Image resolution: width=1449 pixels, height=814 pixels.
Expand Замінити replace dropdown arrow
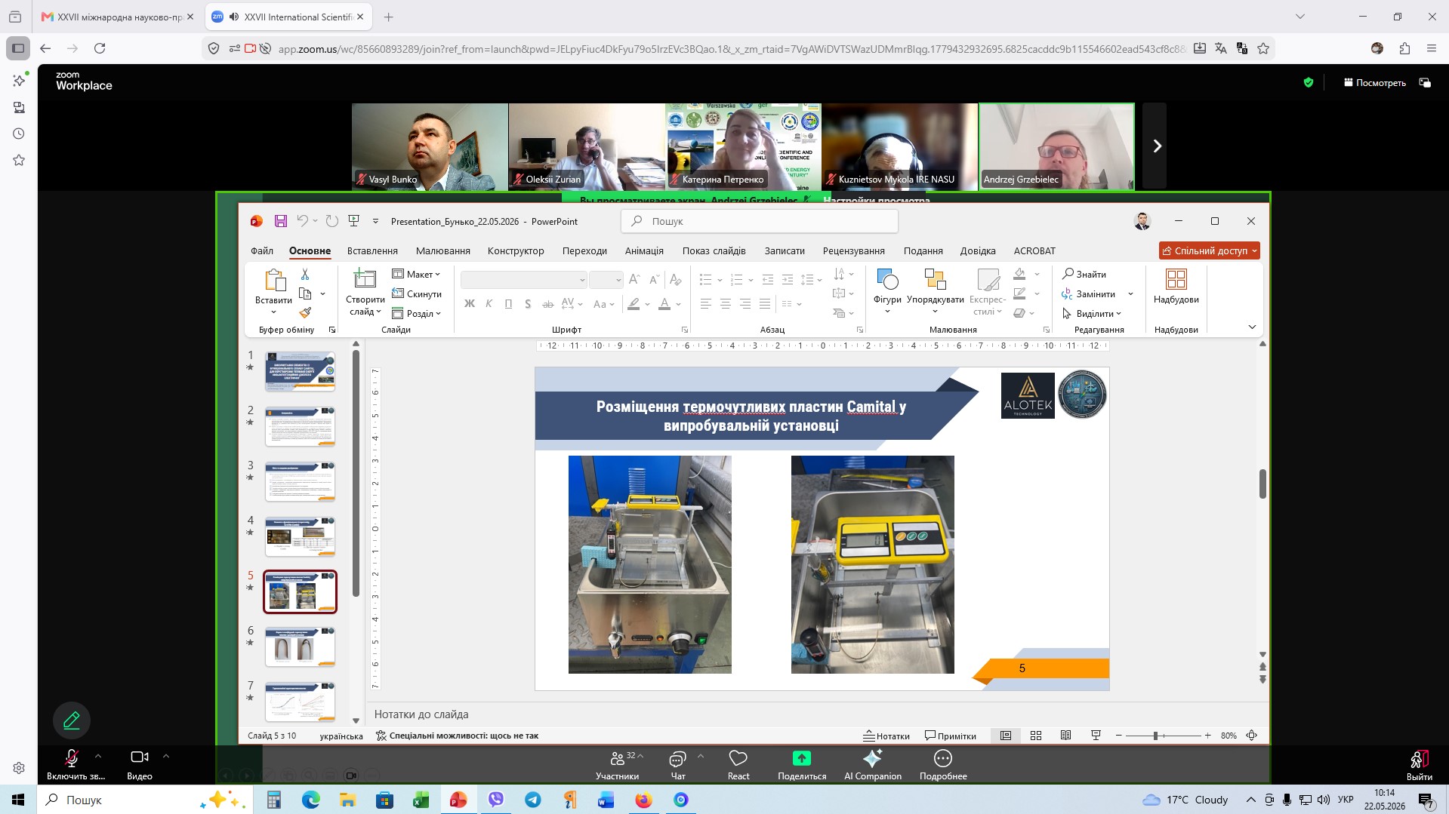(1130, 294)
